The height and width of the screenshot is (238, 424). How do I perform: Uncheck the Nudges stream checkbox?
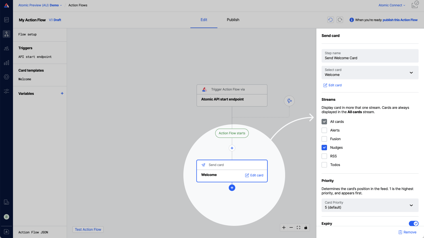(x=324, y=148)
